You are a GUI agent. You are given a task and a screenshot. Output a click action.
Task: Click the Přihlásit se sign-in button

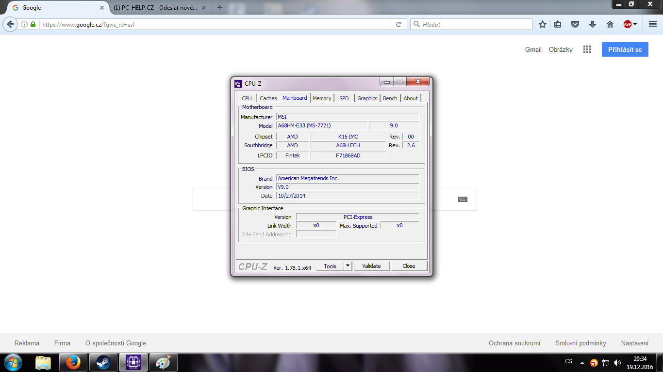[625, 49]
